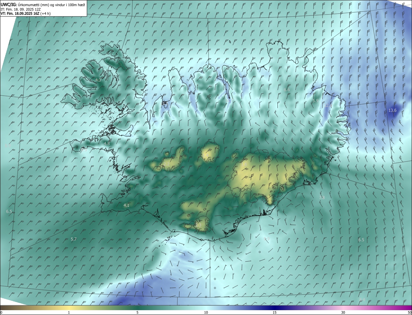Click the colorbar tick label 5

pos(137,312)
